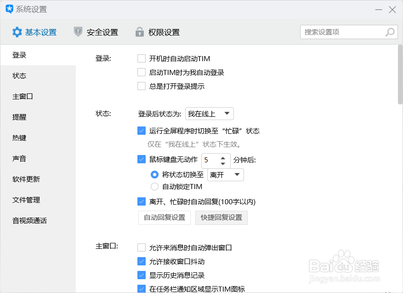The width and height of the screenshot is (403, 293).
Task: Check 启动TIM时为我自动登录
Action: [x=142, y=72]
